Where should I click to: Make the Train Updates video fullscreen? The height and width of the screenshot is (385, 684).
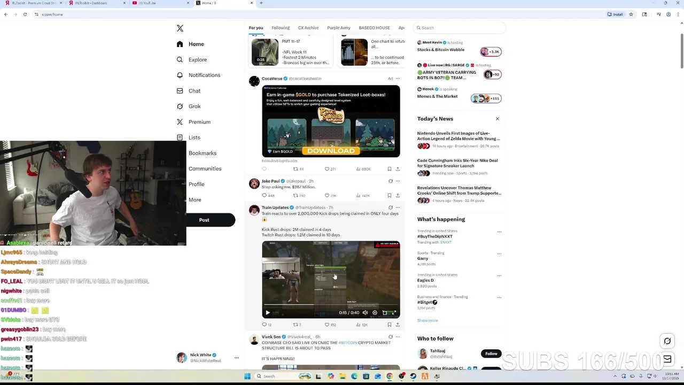pos(394,313)
